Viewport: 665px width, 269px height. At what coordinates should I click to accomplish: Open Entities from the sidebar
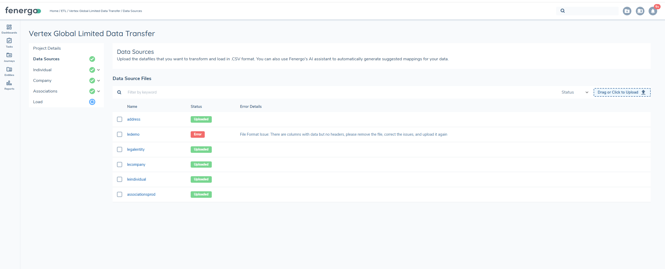9,71
